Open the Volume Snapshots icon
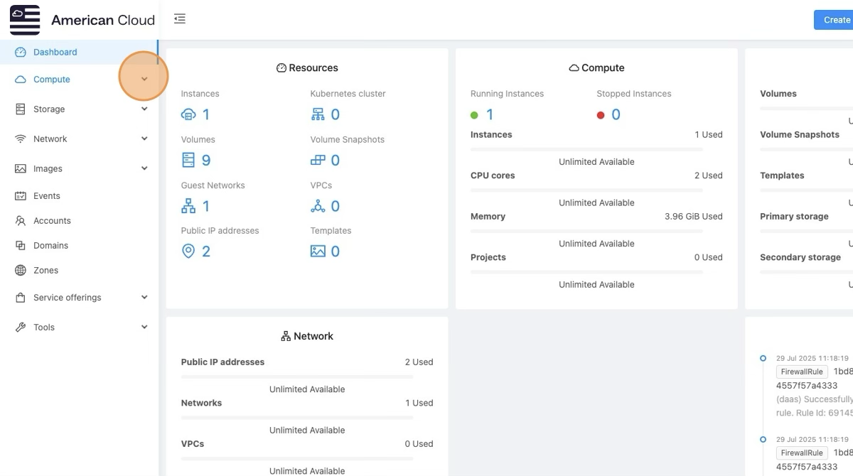Viewport: 853px width, 476px height. (318, 161)
